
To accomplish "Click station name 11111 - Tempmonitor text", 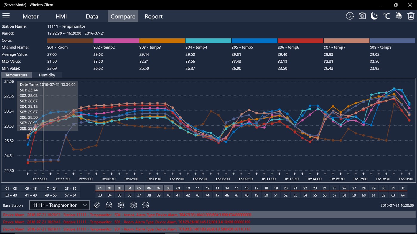I will [x=66, y=26].
